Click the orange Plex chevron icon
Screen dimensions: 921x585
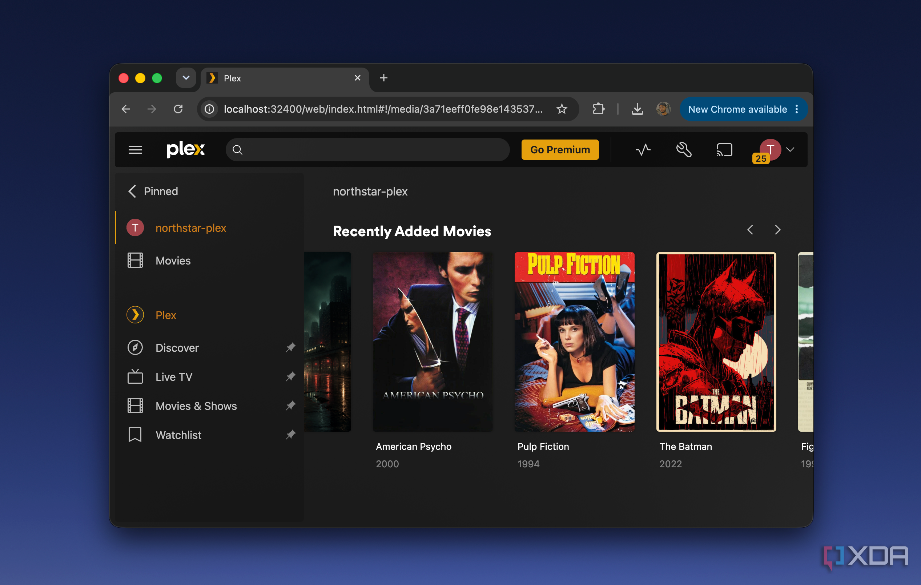135,315
